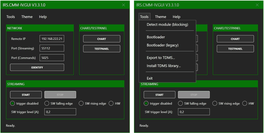Select Detect module (blocking) menu entry

tap(167, 25)
